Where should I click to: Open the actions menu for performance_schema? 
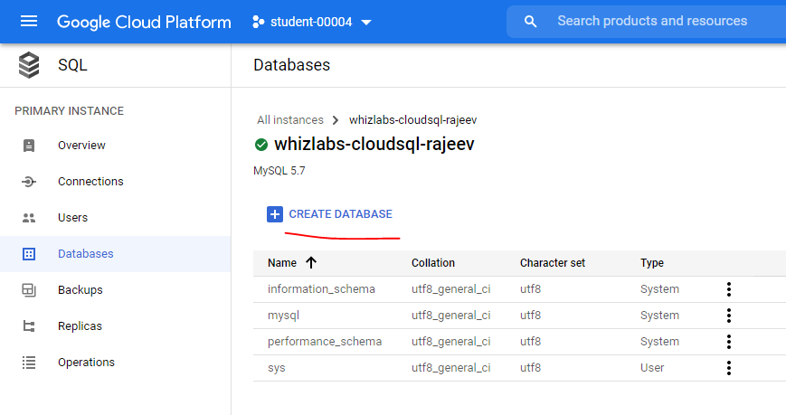coord(729,342)
